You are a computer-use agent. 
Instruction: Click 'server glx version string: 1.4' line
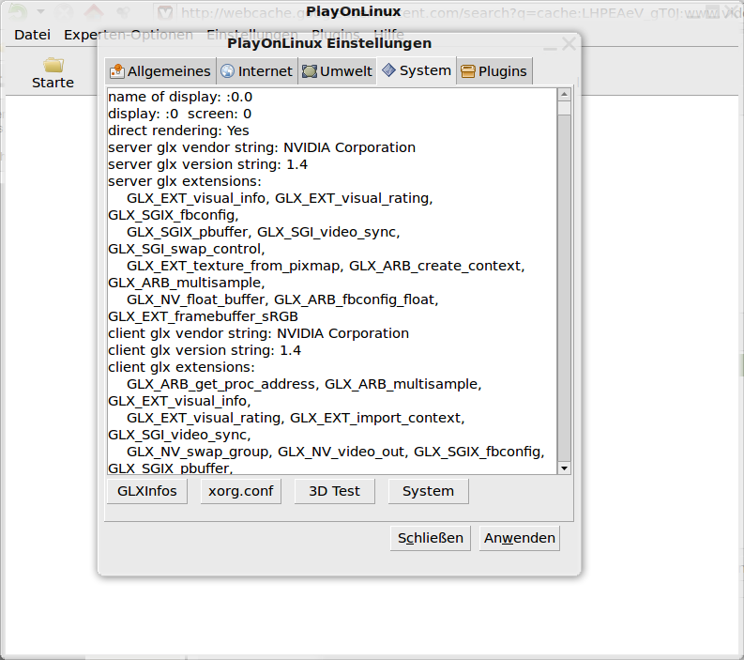click(208, 164)
